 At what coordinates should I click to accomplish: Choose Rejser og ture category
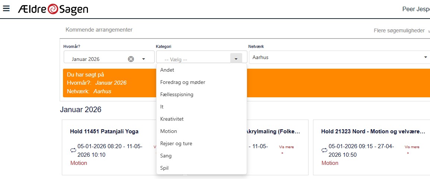[x=176, y=143]
